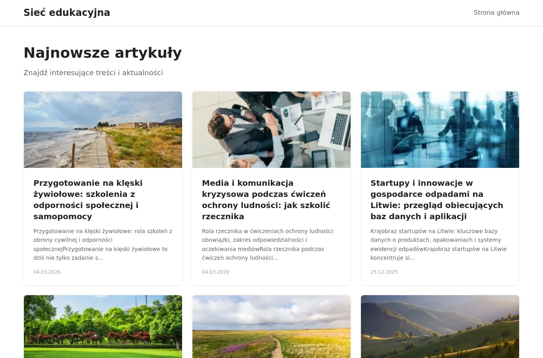This screenshot has height=358, width=543.
Task: Click the meadow path thumbnail
Action: coord(271,327)
